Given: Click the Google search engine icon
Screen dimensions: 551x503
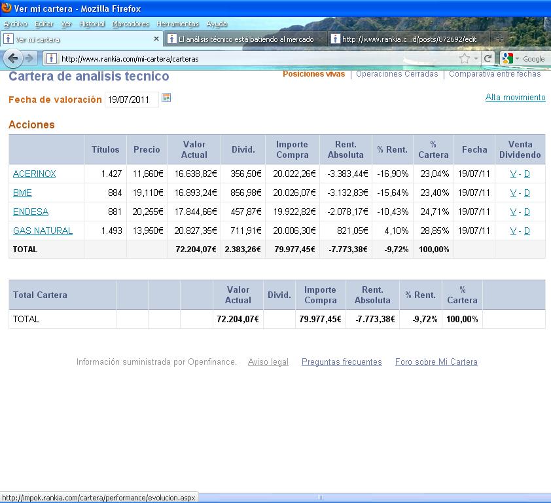Looking at the screenshot, I should click(507, 58).
